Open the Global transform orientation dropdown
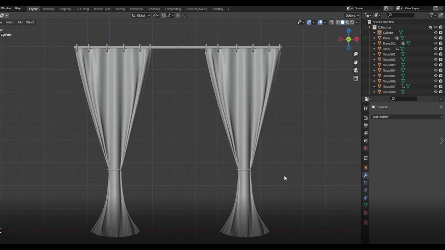The image size is (445, 250). coord(141,15)
